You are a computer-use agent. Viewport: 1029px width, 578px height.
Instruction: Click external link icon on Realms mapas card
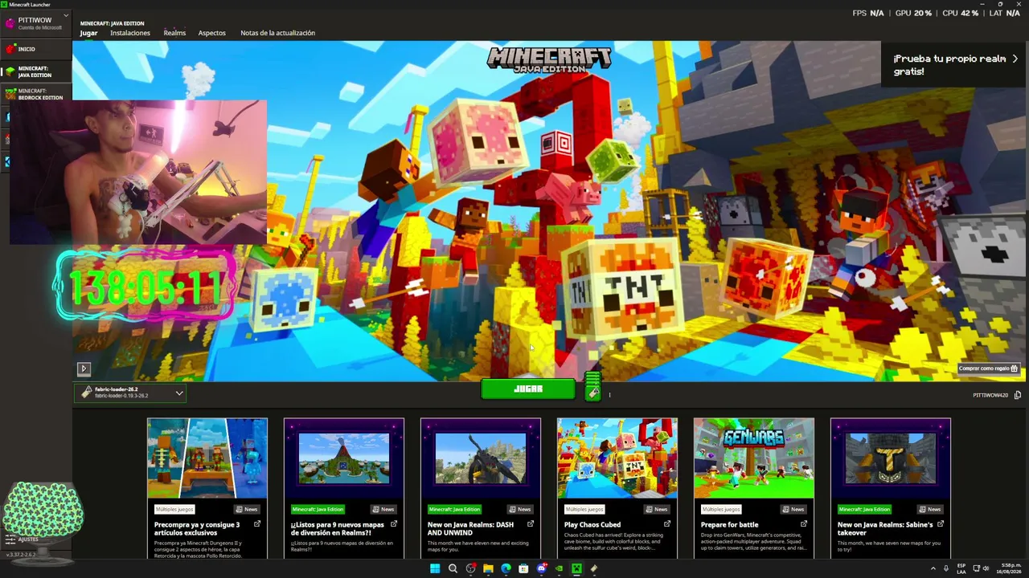coord(394,524)
